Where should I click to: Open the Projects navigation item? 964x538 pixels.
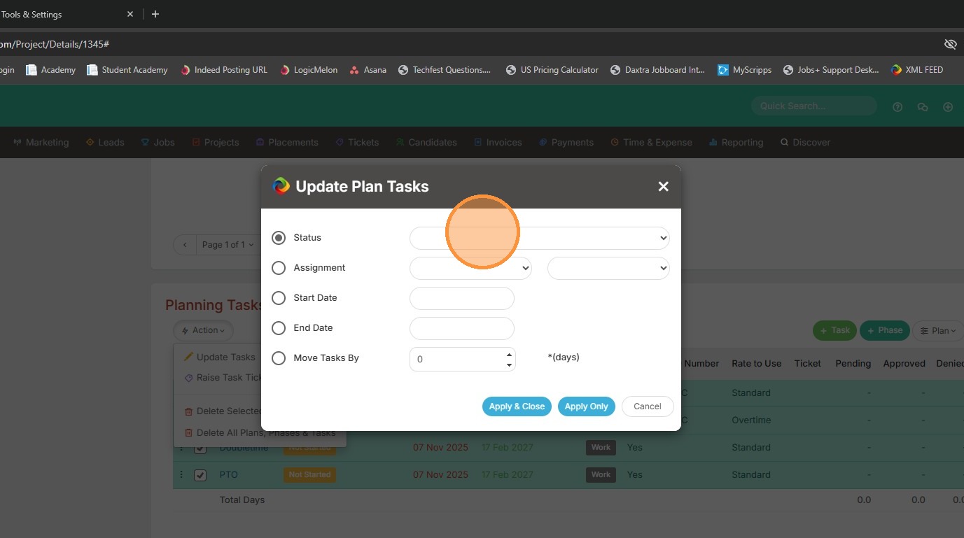click(x=216, y=142)
